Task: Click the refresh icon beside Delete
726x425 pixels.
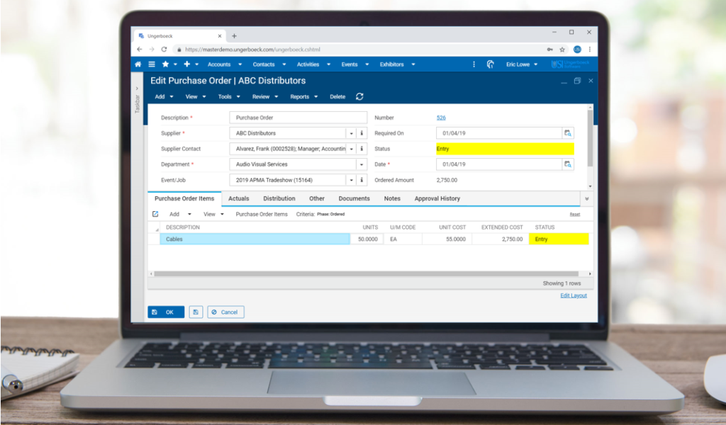Action: pos(359,96)
